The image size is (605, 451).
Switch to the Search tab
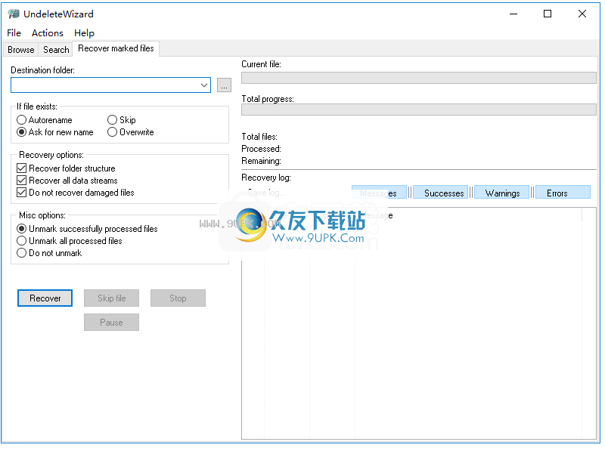click(x=56, y=50)
